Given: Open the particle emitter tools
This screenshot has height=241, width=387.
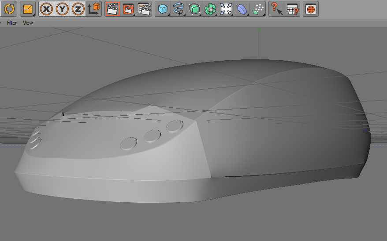Looking at the screenshot, I should click(258, 9).
